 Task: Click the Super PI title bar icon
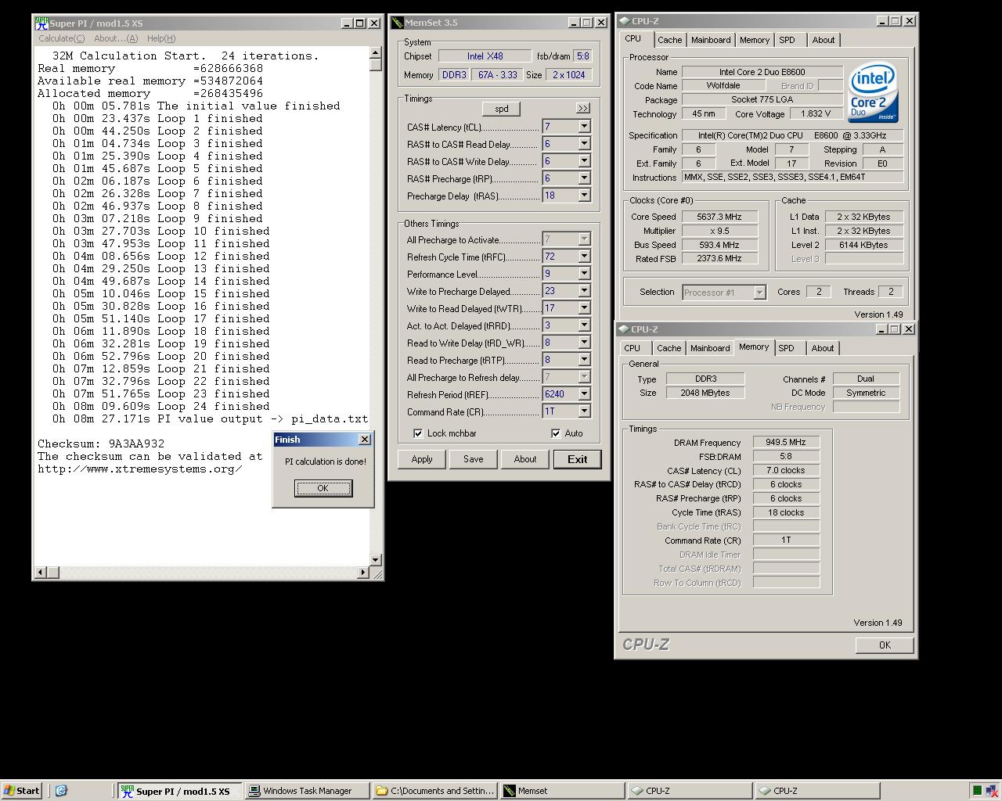(41, 23)
